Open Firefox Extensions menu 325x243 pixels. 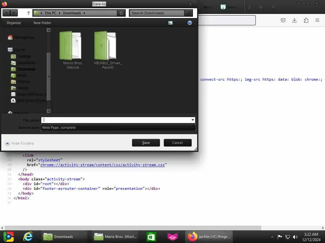[306, 20]
